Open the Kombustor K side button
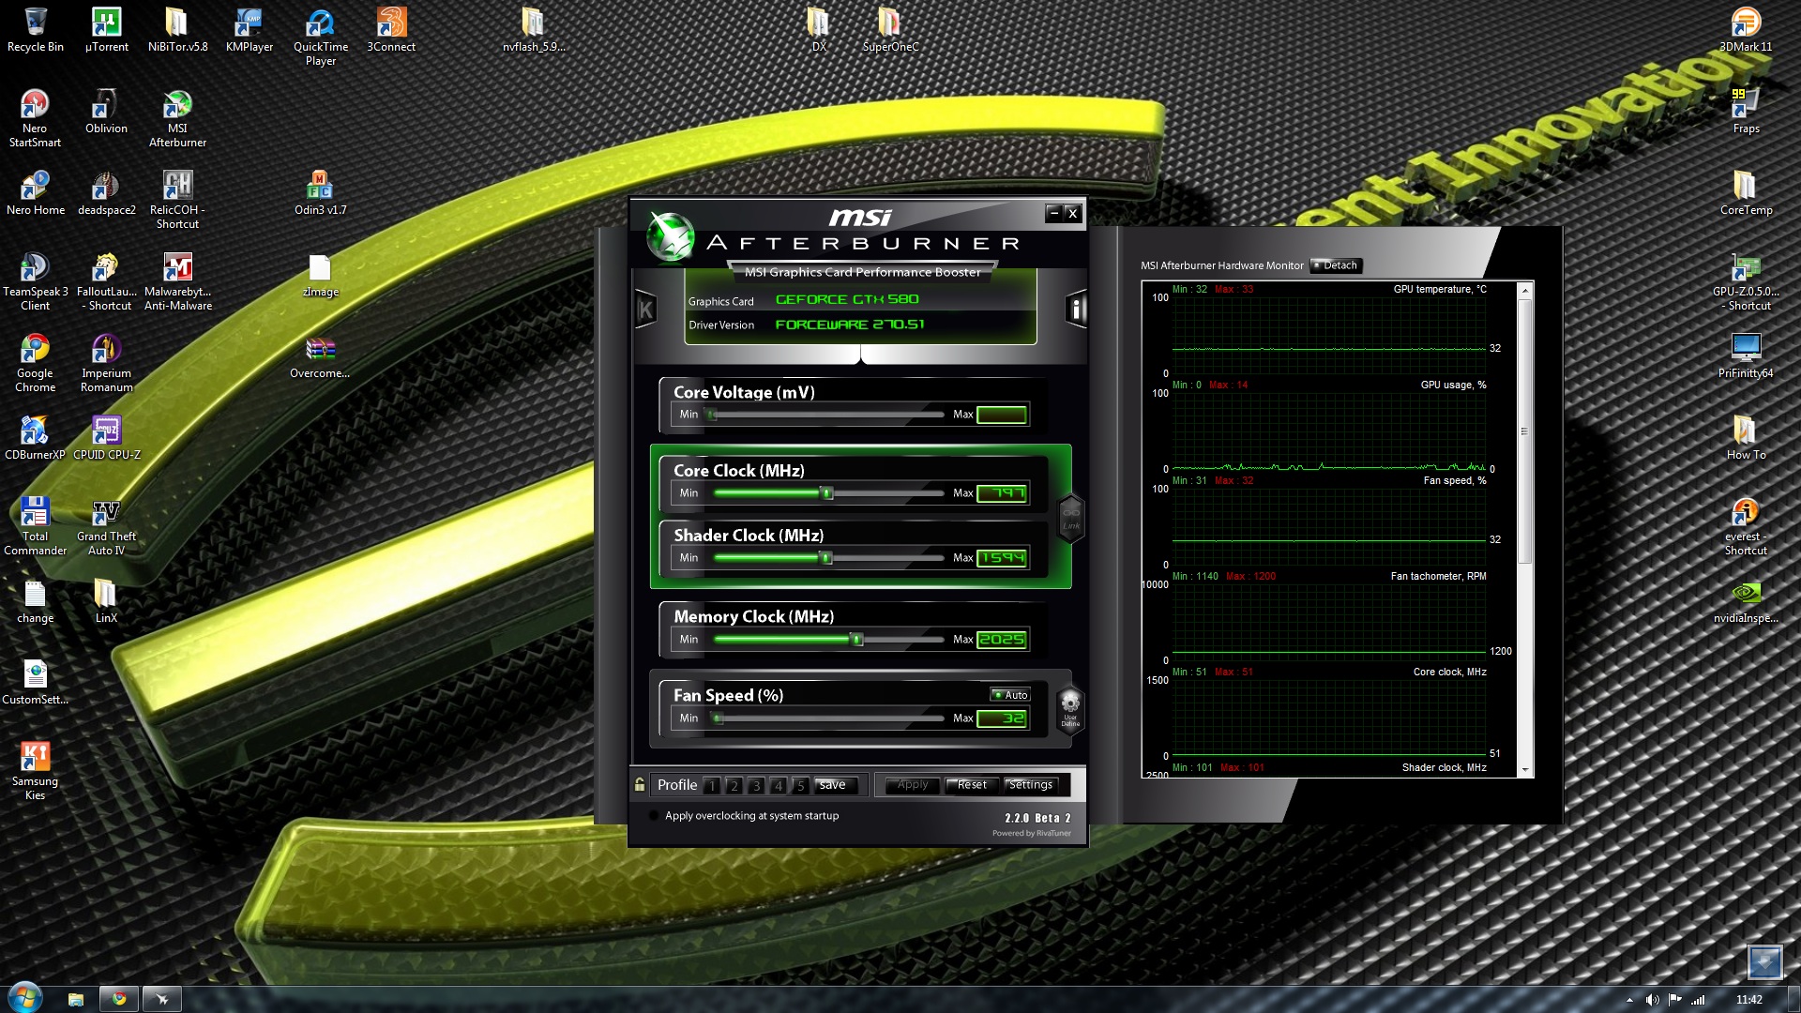The height and width of the screenshot is (1013, 1801). pyautogui.click(x=645, y=309)
